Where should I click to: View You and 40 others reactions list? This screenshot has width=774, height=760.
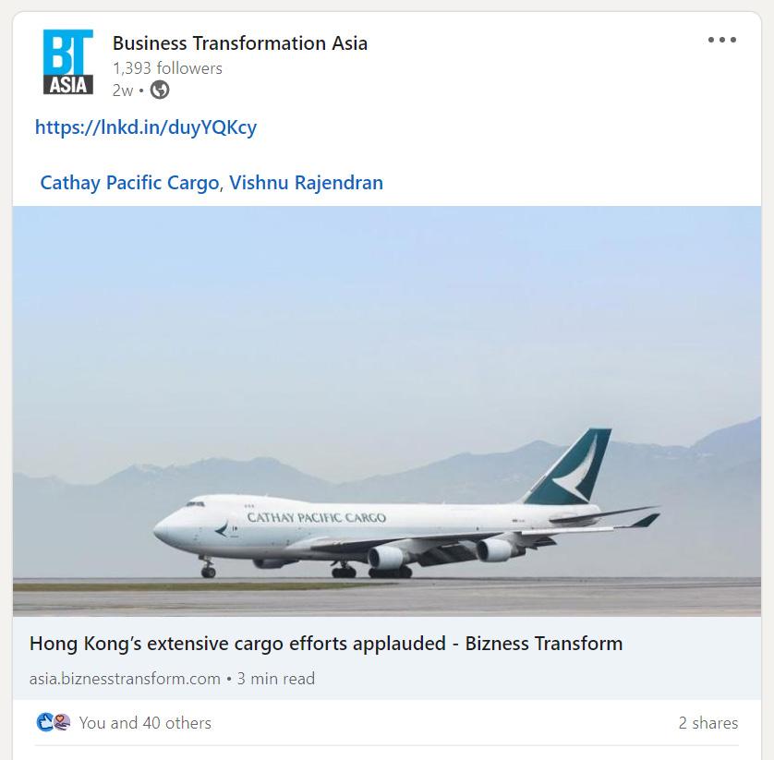point(145,723)
